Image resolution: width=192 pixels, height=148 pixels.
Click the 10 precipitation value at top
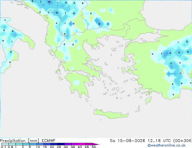pos(49,2)
